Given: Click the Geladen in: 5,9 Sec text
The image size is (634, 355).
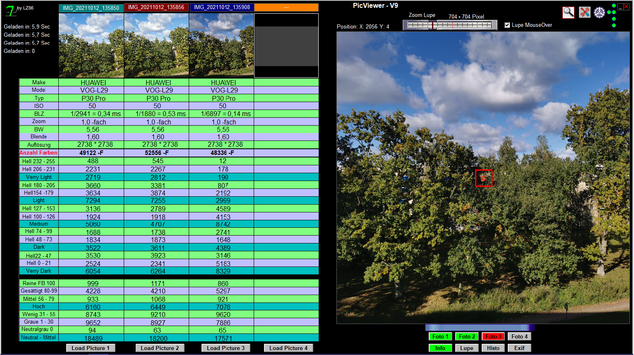Looking at the screenshot, I should pyautogui.click(x=27, y=26).
